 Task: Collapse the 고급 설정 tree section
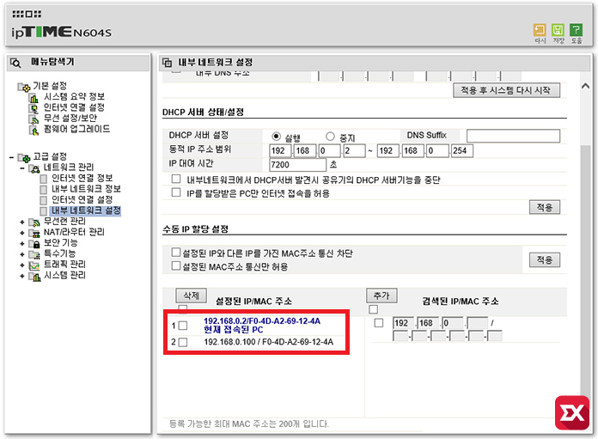10,157
